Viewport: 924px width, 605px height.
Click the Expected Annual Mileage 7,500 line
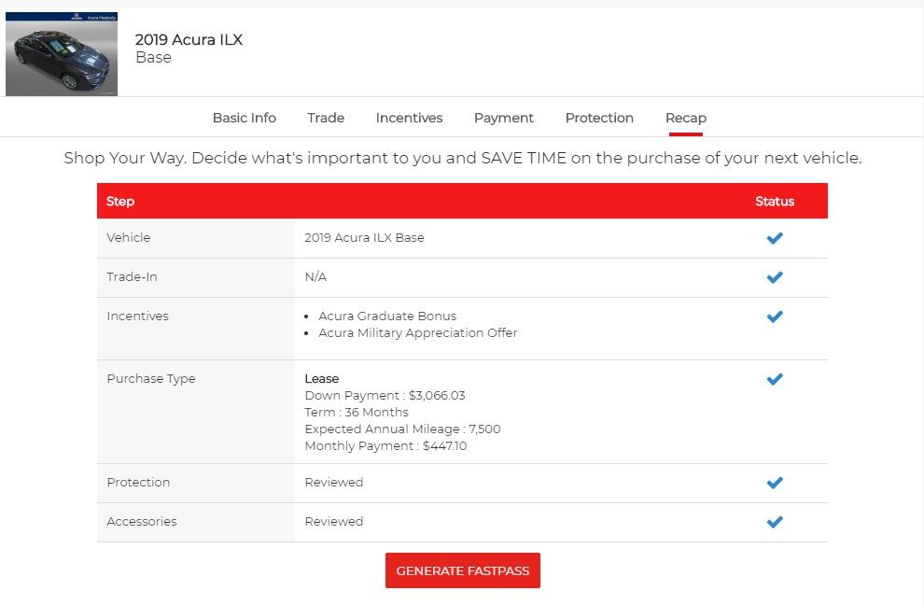click(x=402, y=429)
